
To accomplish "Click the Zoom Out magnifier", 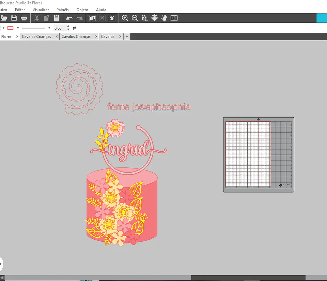I will (135, 18).
